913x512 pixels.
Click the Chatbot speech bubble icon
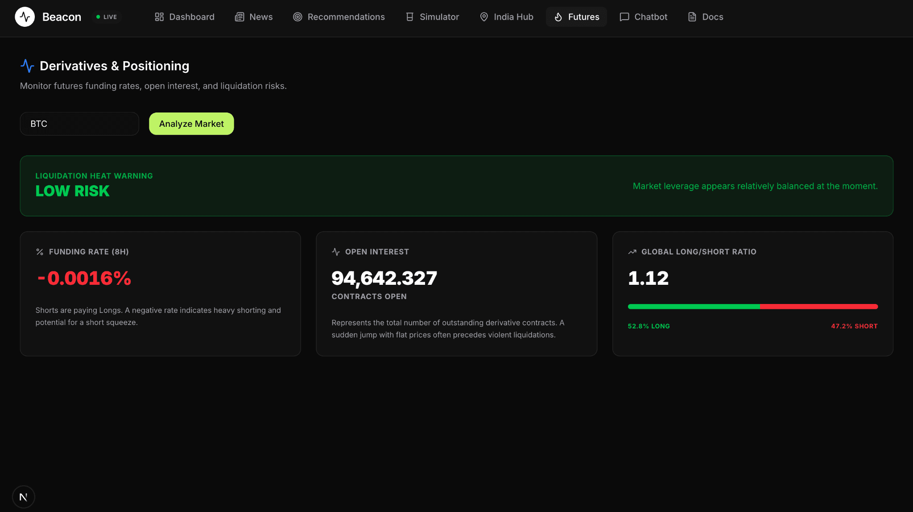[624, 17]
